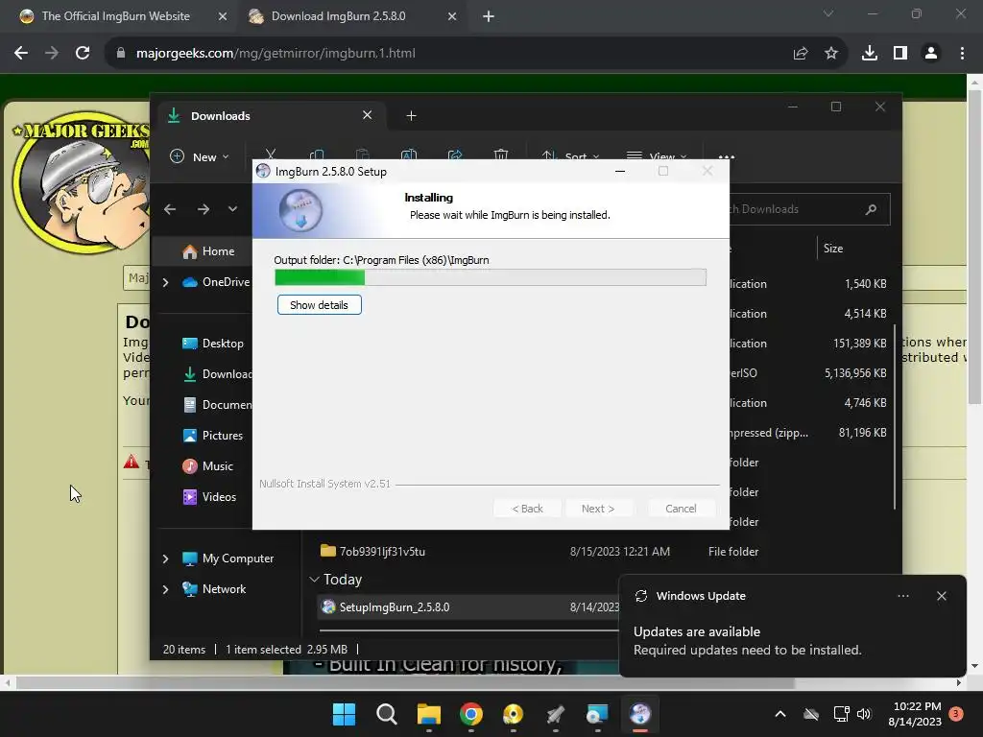Image resolution: width=983 pixels, height=737 pixels.
Task: Bookmark this page with the star
Action: (x=831, y=54)
